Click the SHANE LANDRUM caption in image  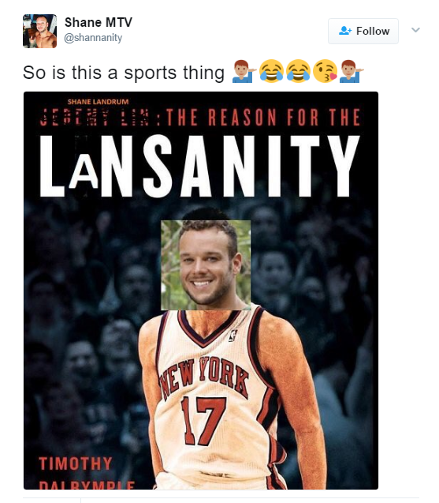[98, 102]
